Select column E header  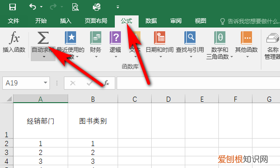[x=202, y=99]
